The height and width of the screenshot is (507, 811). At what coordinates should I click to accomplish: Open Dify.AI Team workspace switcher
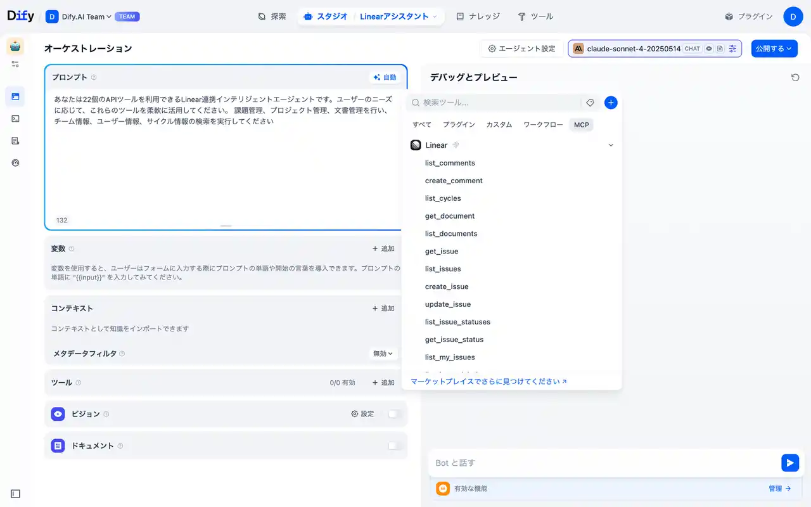click(x=86, y=16)
